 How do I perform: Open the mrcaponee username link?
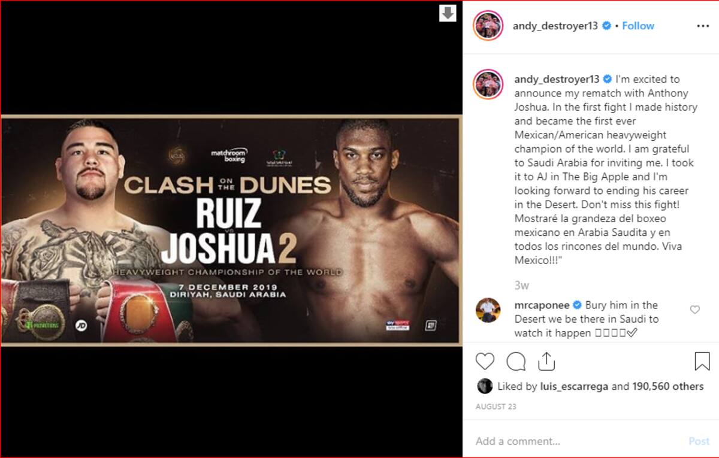pos(542,305)
